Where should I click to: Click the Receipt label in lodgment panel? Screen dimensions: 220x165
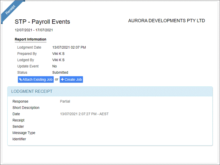pos(18,120)
